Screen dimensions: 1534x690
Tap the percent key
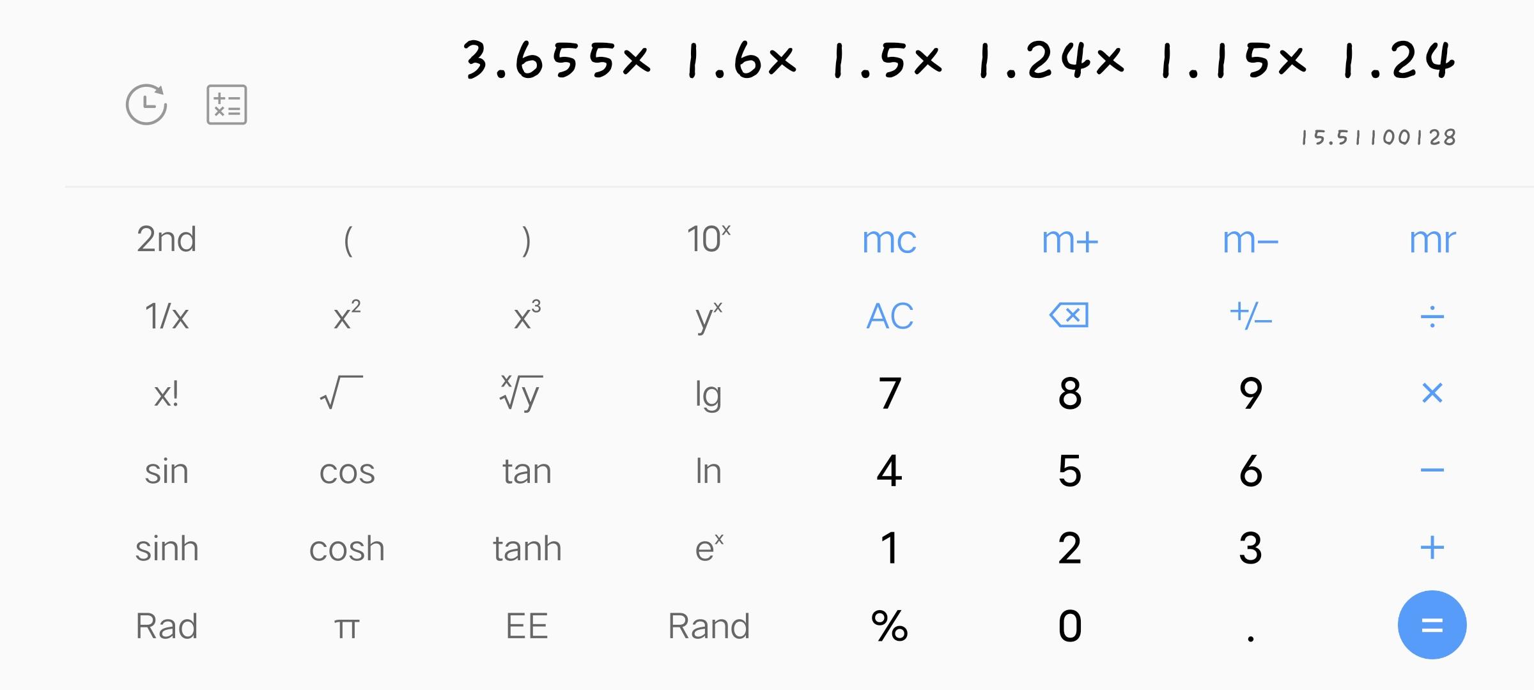coord(889,625)
